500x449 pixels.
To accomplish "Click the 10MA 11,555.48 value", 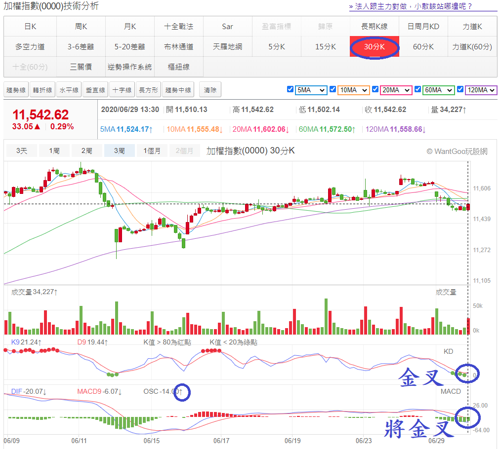I will click(x=195, y=129).
